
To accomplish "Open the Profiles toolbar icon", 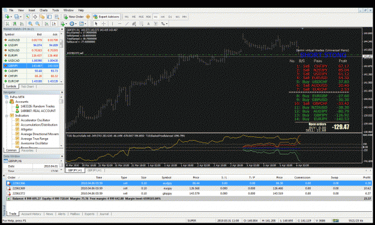I will click(17, 17).
